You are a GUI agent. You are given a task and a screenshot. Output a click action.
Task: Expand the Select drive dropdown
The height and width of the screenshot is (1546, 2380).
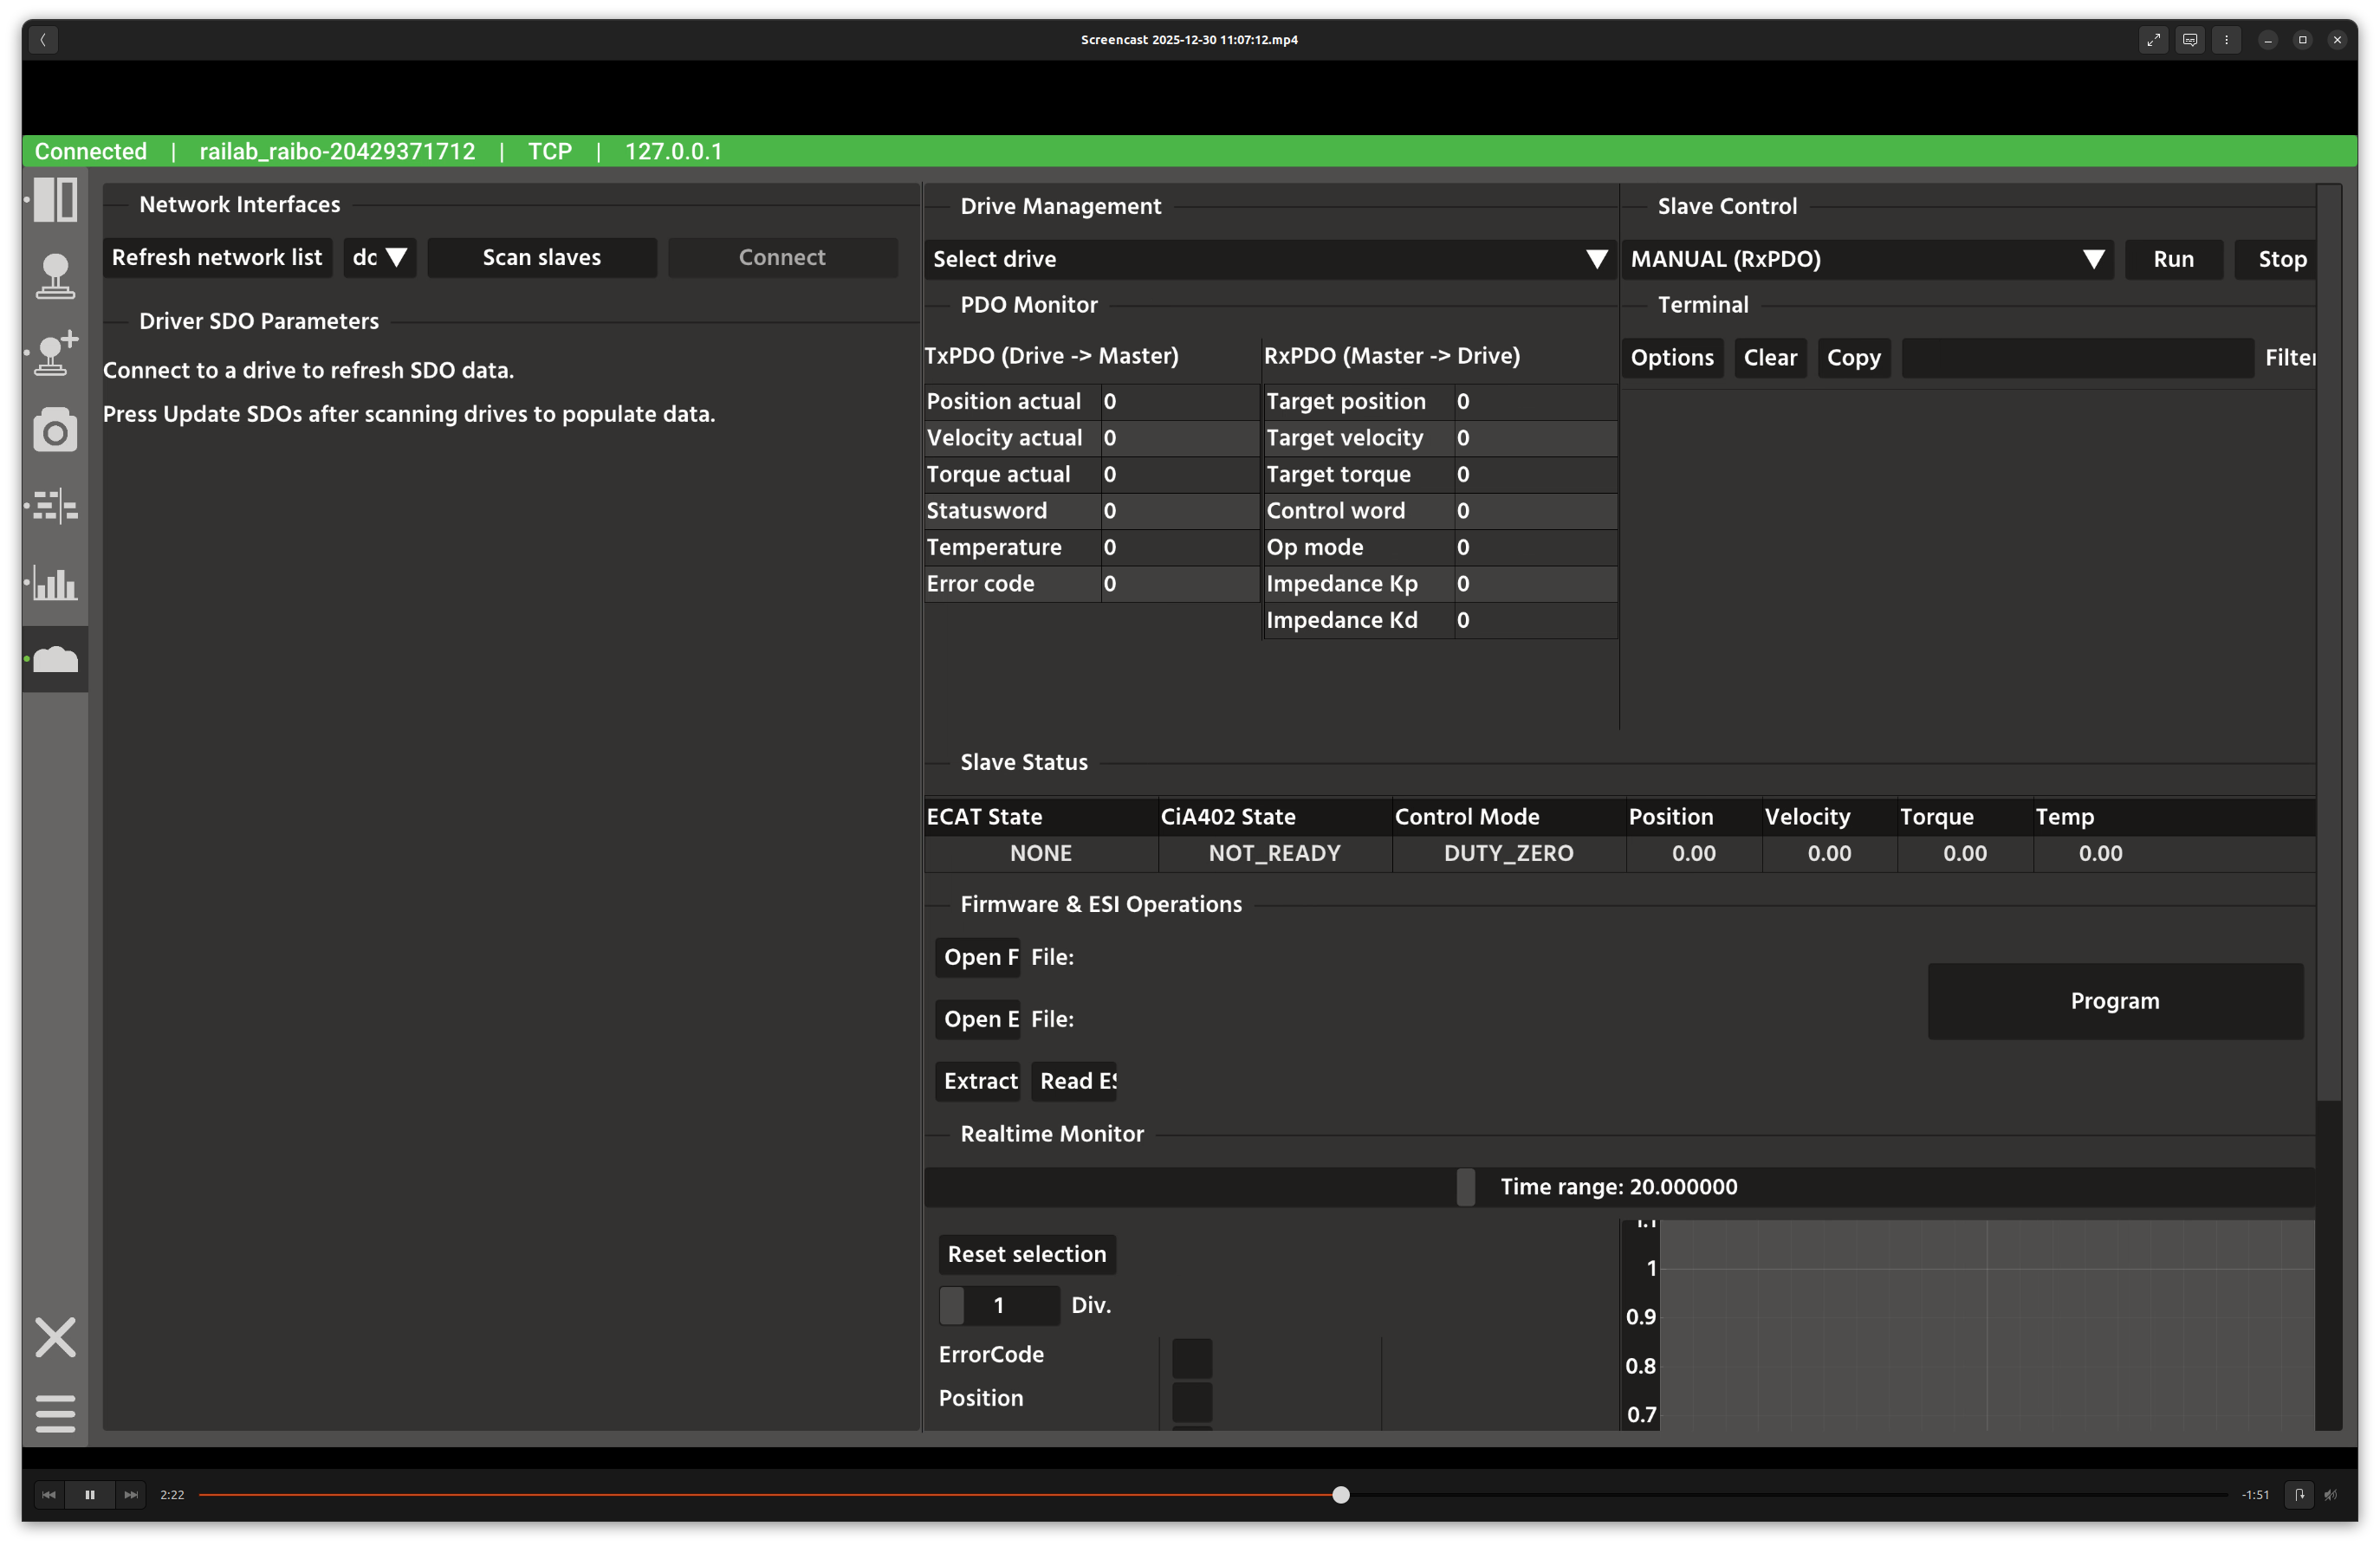(1269, 259)
